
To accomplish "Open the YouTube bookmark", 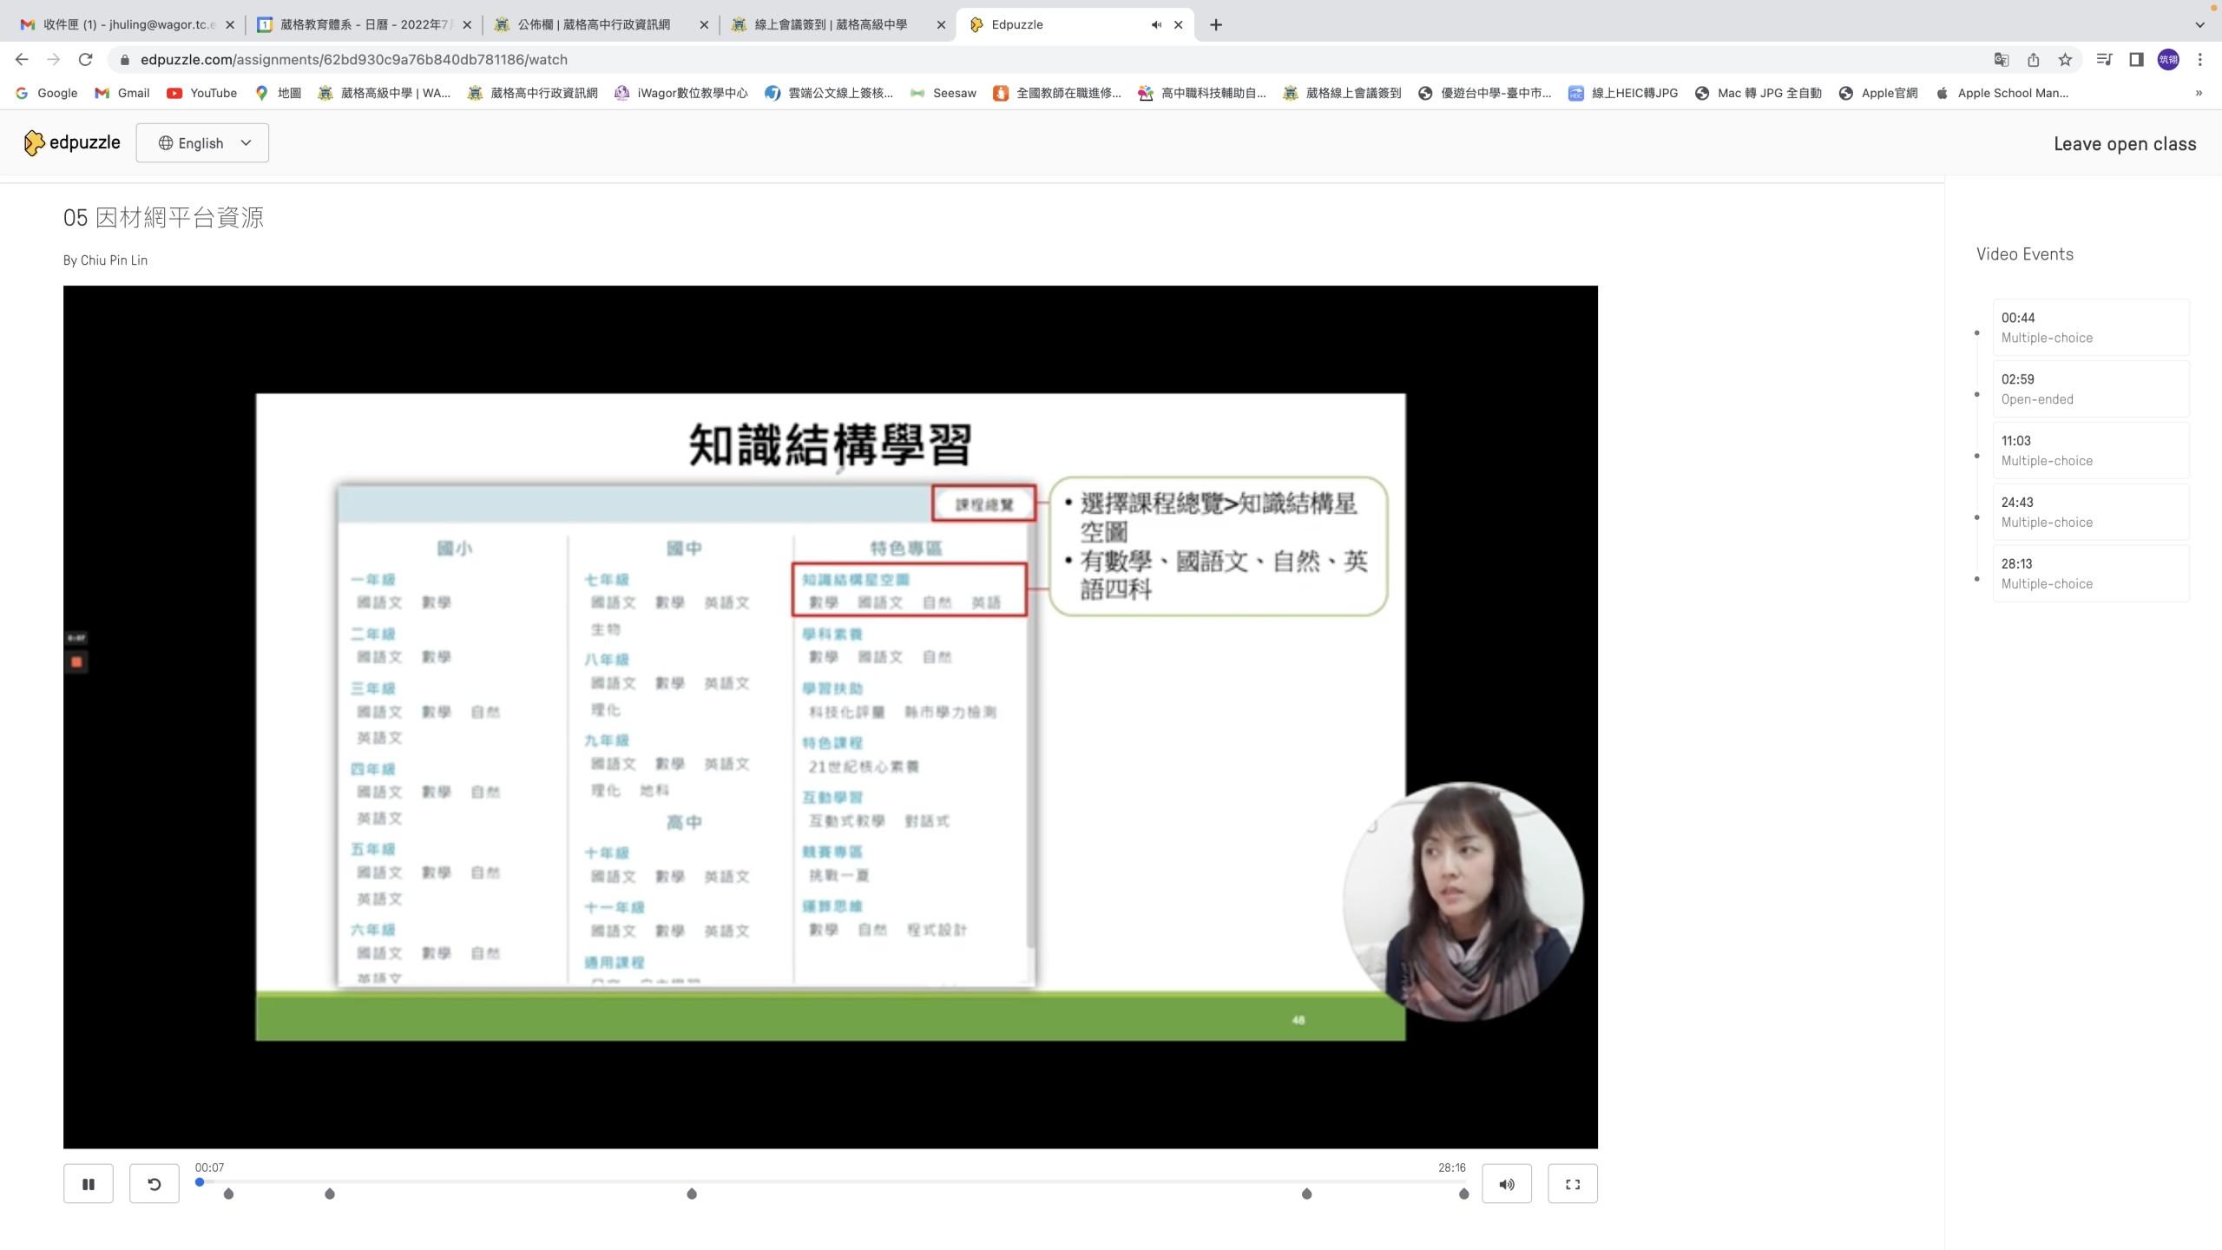I will [201, 93].
